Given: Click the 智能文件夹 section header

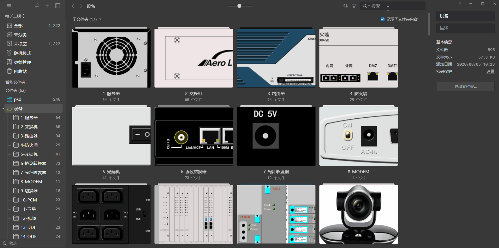Looking at the screenshot, I should click(x=15, y=82).
